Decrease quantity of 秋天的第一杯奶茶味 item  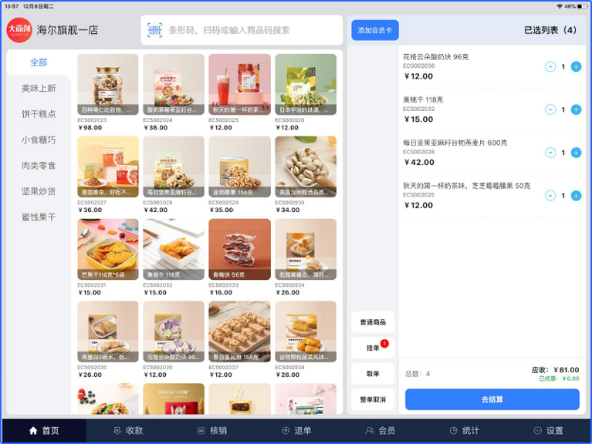coord(550,196)
